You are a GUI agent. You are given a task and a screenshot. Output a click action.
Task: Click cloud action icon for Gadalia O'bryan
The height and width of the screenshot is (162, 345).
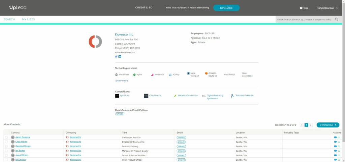(x=335, y=146)
